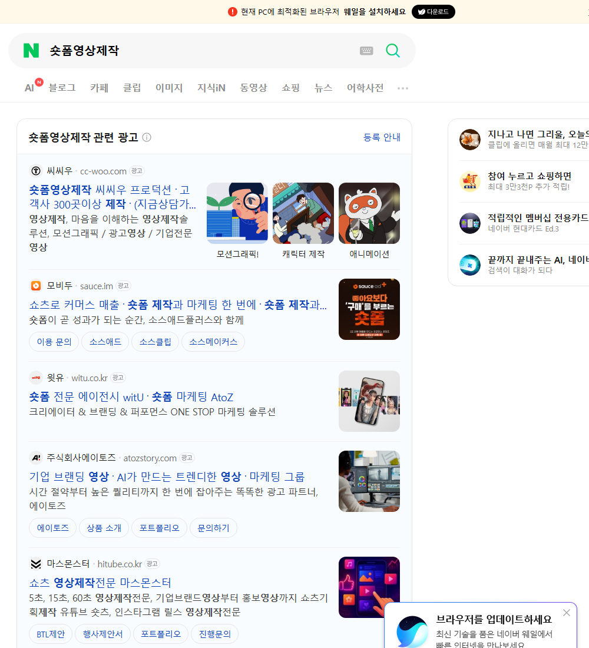Click the 포트폴리오 chip under 마스몬스터 ad
Image resolution: width=589 pixels, height=648 pixels.
tap(161, 634)
